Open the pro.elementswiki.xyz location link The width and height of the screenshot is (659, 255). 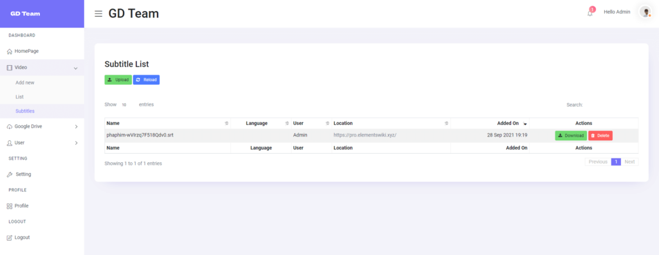click(365, 135)
